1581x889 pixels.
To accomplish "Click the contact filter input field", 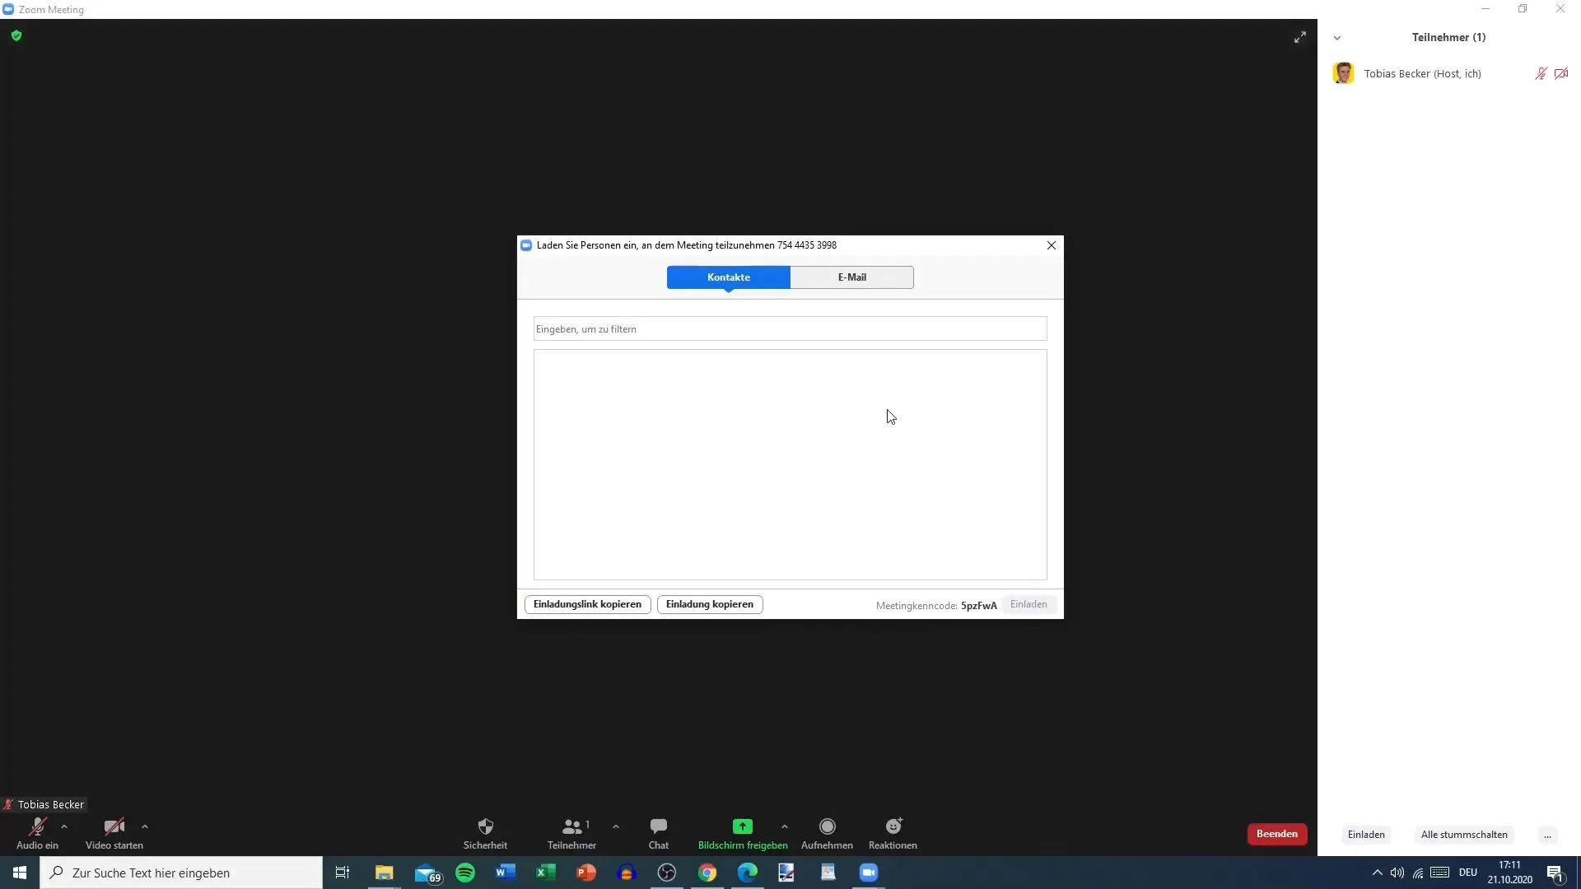I will click(790, 328).
